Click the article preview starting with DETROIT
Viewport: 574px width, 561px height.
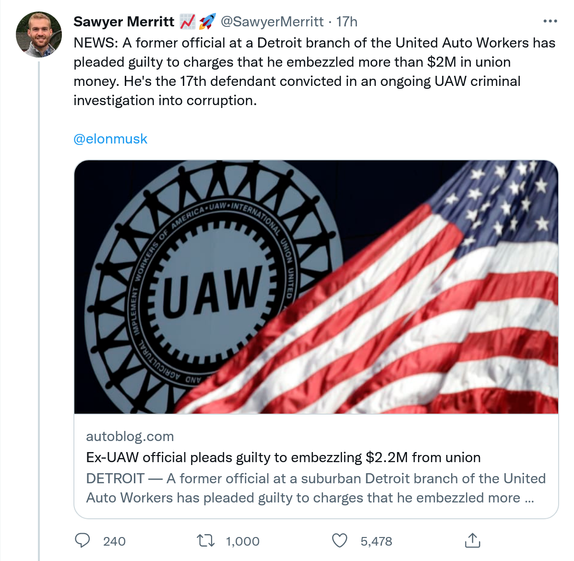point(315,488)
